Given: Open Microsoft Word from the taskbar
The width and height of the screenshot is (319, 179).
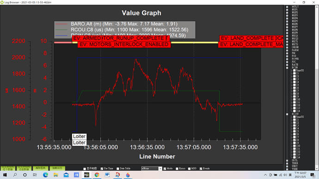Looking at the screenshot, I should coord(107,175).
